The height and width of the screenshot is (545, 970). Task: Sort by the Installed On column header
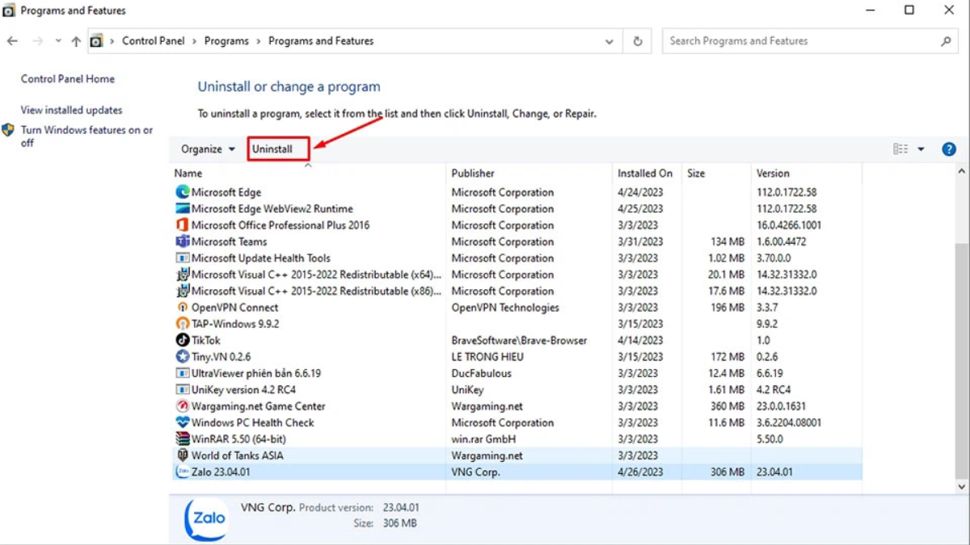[647, 173]
